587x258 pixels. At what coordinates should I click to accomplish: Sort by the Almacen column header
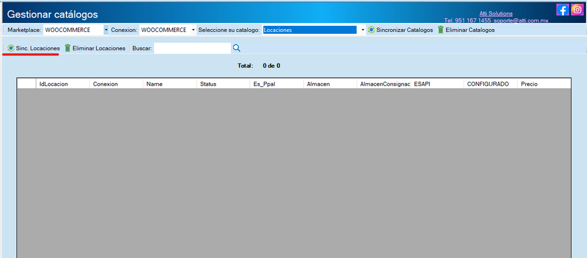coord(330,84)
